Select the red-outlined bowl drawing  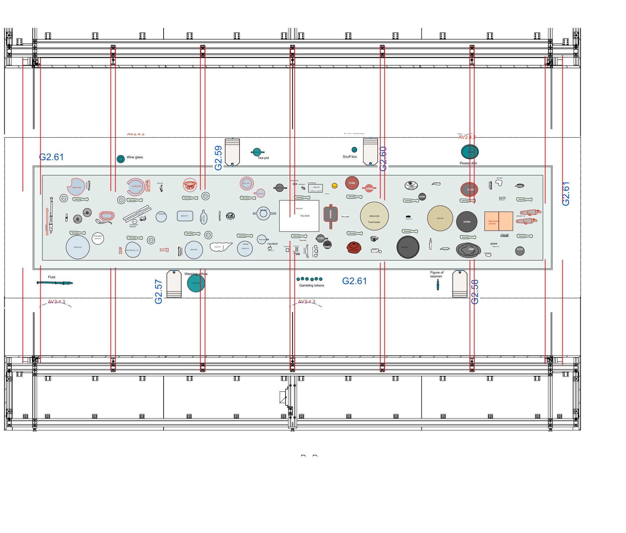(x=190, y=185)
